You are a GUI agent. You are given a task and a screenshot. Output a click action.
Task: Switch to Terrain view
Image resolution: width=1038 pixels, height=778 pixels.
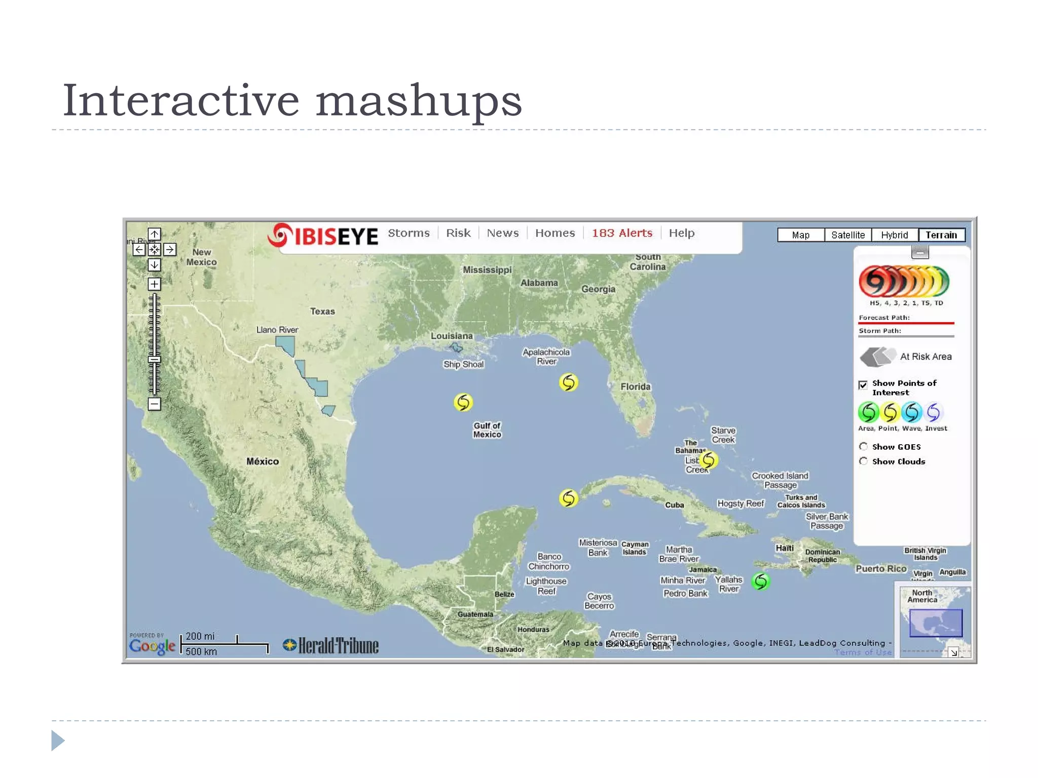[x=942, y=235]
